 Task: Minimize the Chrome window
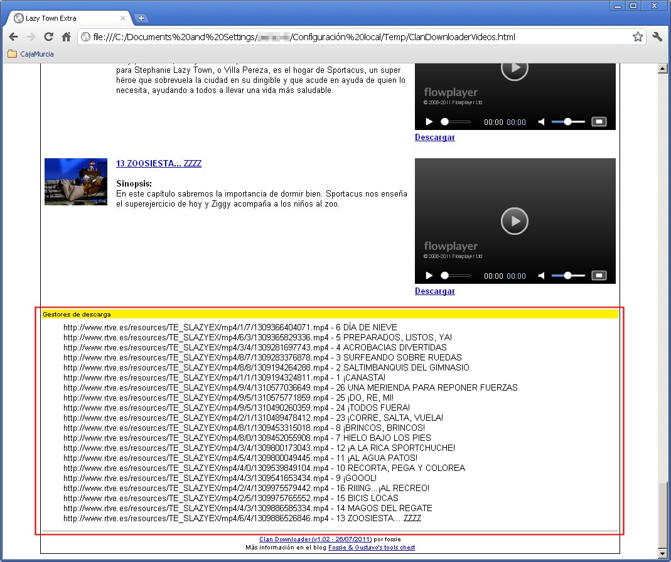pos(618,6)
